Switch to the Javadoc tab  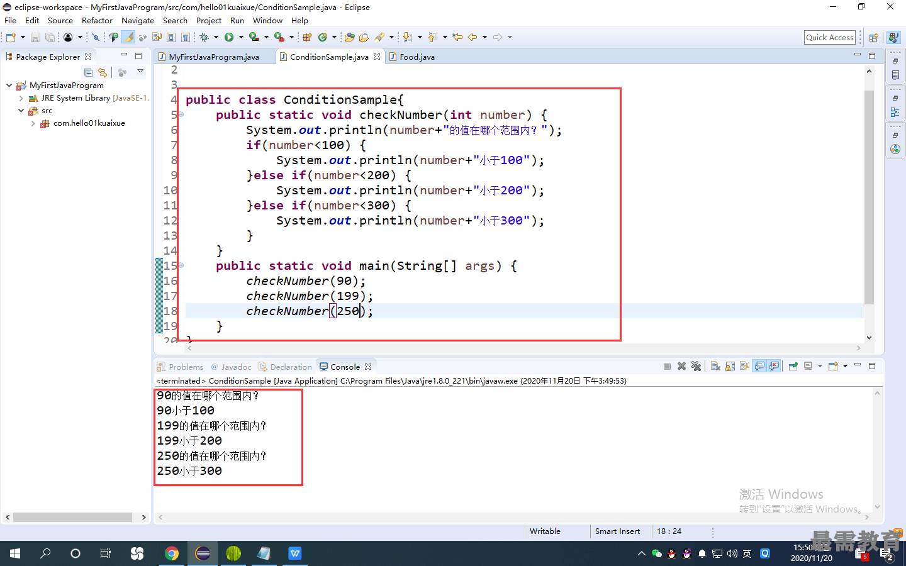231,367
